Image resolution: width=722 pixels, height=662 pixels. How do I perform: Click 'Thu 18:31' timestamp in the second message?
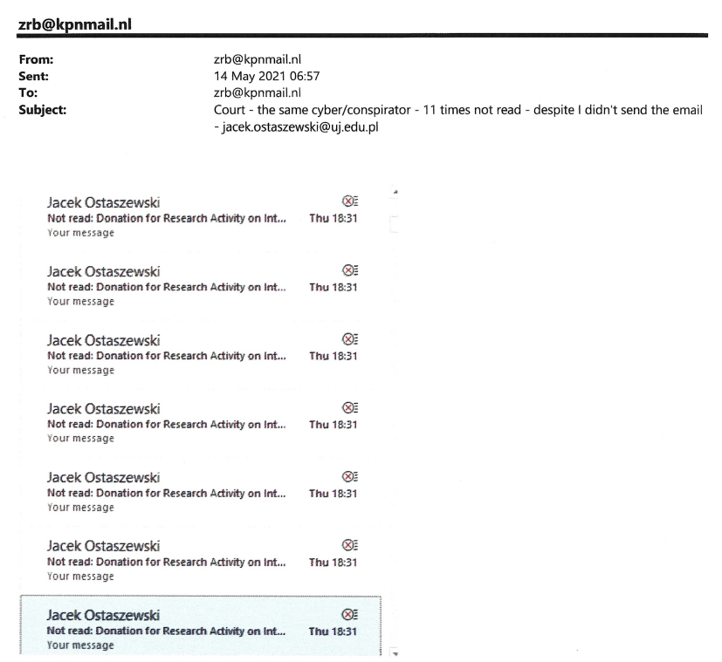coord(333,287)
